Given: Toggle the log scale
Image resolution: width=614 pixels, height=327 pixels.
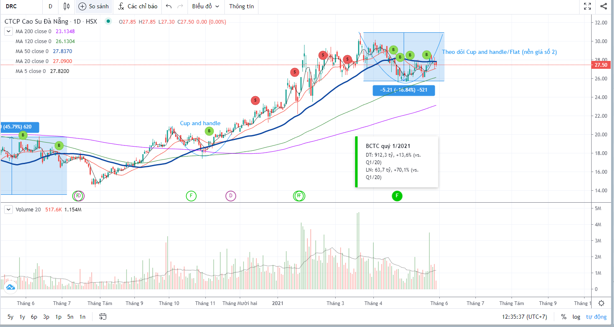Looking at the screenshot, I should click(576, 317).
